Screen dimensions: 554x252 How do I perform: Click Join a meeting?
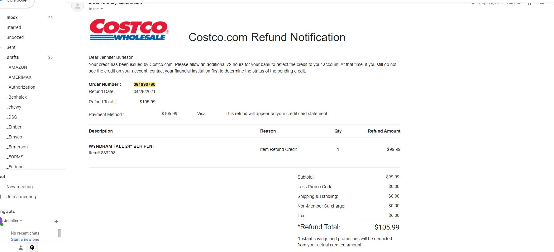(x=21, y=197)
